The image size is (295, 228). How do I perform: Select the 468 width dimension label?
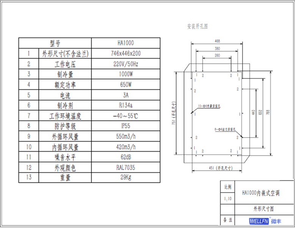[217, 41]
